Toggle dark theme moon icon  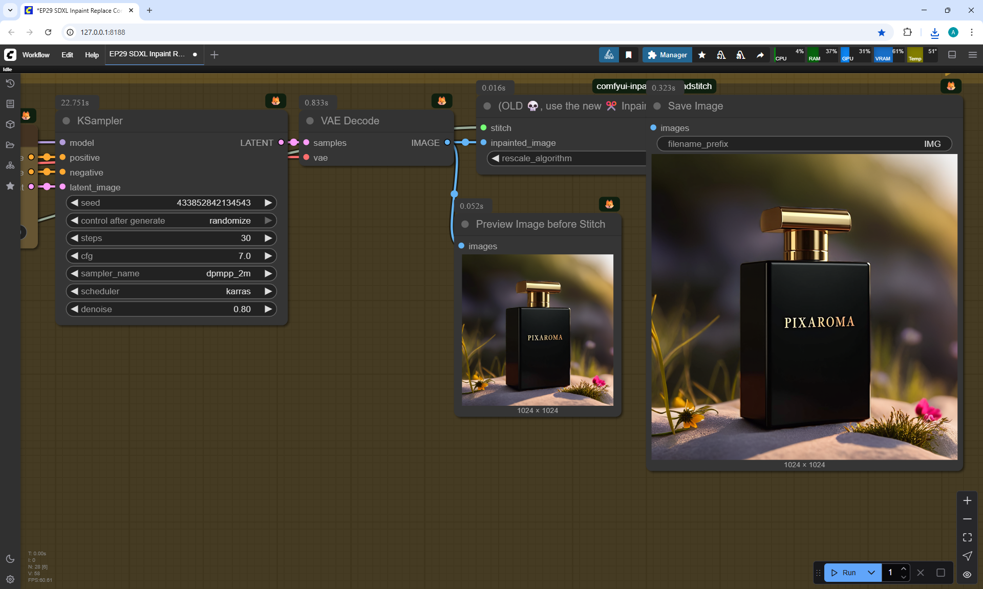pyautogui.click(x=10, y=559)
